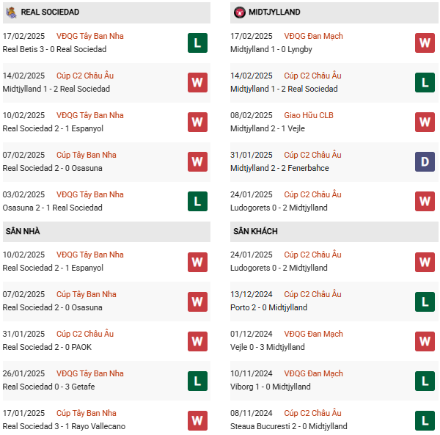The image size is (440, 435).
Task: Select the W badge for Real Sociedad vs PAOK
Action: [x=197, y=340]
